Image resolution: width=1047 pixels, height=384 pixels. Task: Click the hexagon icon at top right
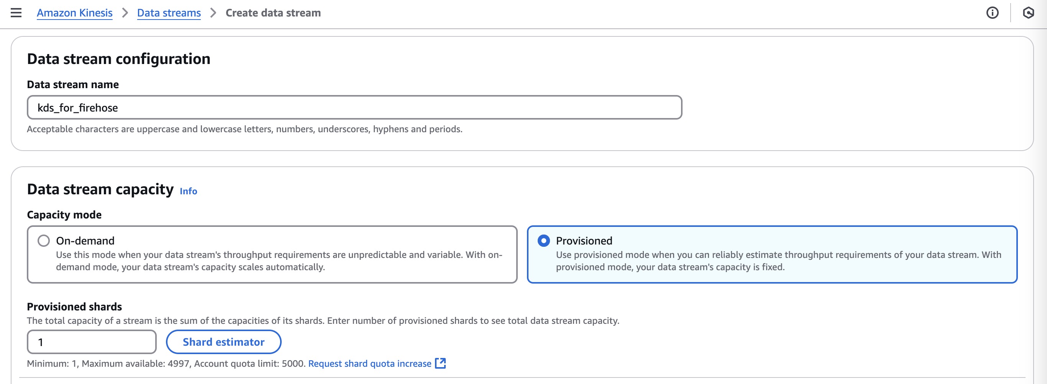tap(1028, 13)
